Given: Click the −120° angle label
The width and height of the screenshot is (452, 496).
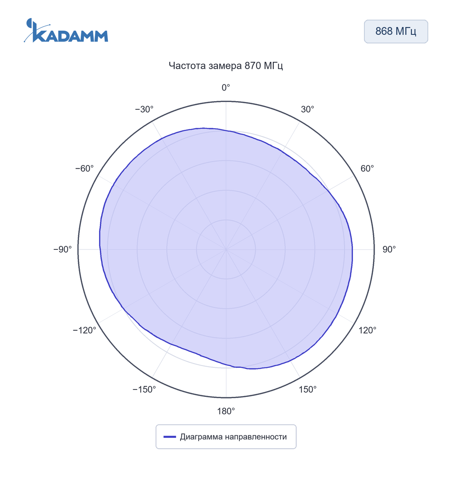Looking at the screenshot, I should coord(84,331).
